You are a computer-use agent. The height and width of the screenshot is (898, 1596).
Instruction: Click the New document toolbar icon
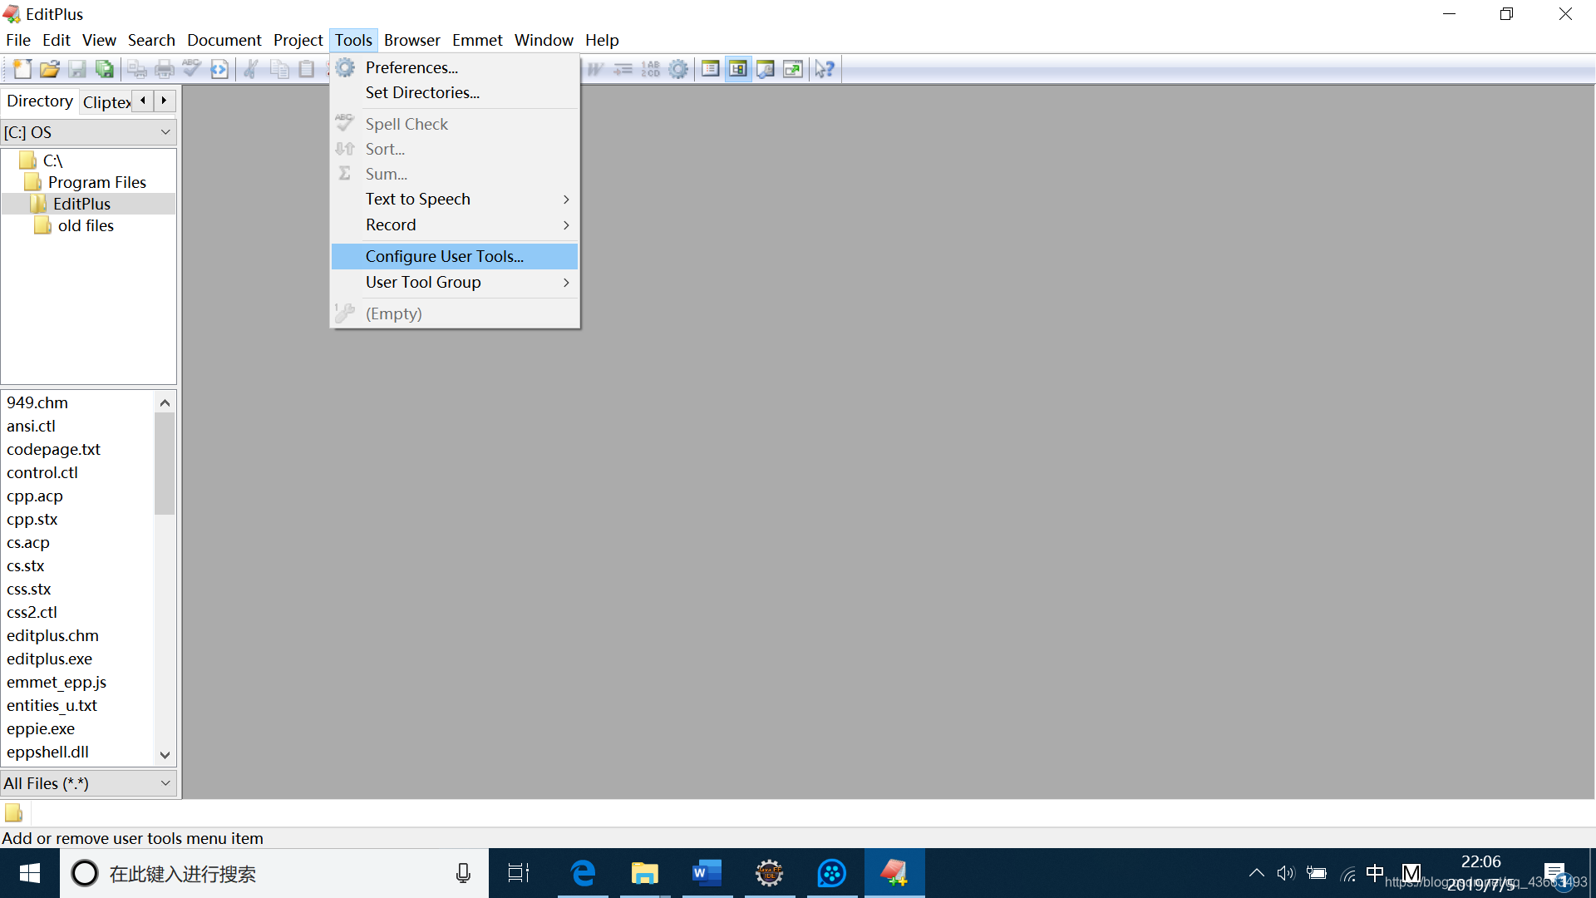[22, 69]
